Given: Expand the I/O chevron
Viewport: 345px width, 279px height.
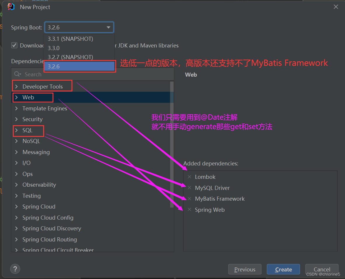Looking at the screenshot, I should [17, 163].
